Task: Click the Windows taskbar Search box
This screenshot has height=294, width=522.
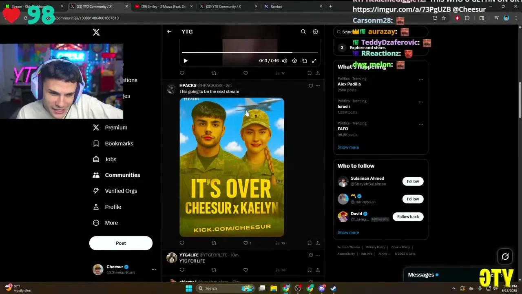Action: click(x=226, y=288)
